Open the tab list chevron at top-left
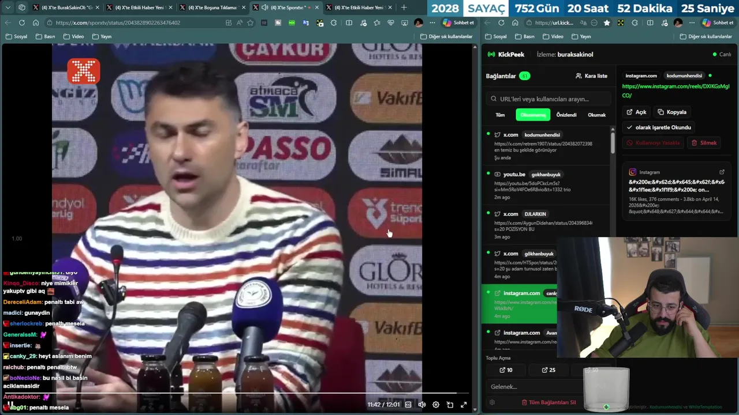This screenshot has height=415, width=739. point(8,7)
